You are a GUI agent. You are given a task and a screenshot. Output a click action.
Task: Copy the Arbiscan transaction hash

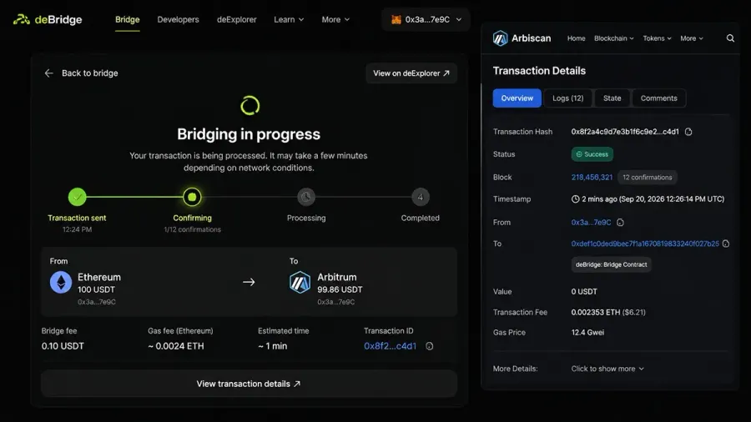tap(688, 132)
